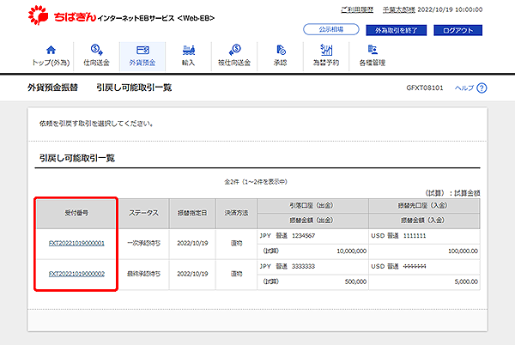The width and height of the screenshot is (515, 345).
Task: Click the 受付番号 column header
Action: coord(76,214)
